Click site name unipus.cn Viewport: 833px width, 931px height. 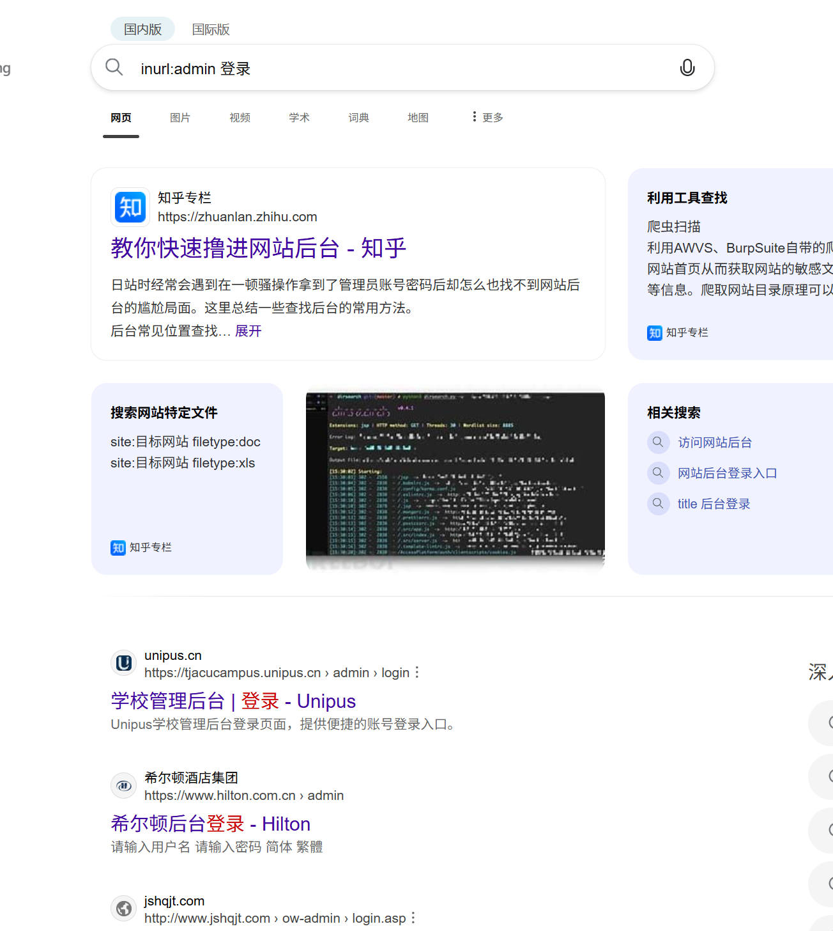[x=173, y=655]
